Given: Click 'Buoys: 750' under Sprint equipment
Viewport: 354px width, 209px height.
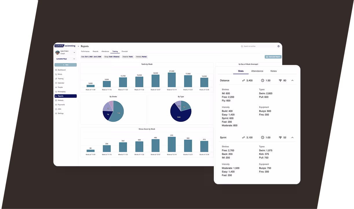Looking at the screenshot, I should point(265,168).
